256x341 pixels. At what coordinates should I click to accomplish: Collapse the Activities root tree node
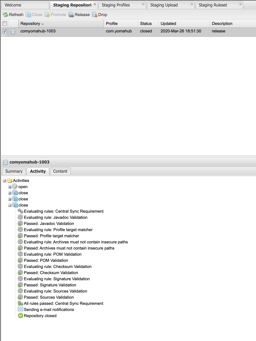(4, 181)
